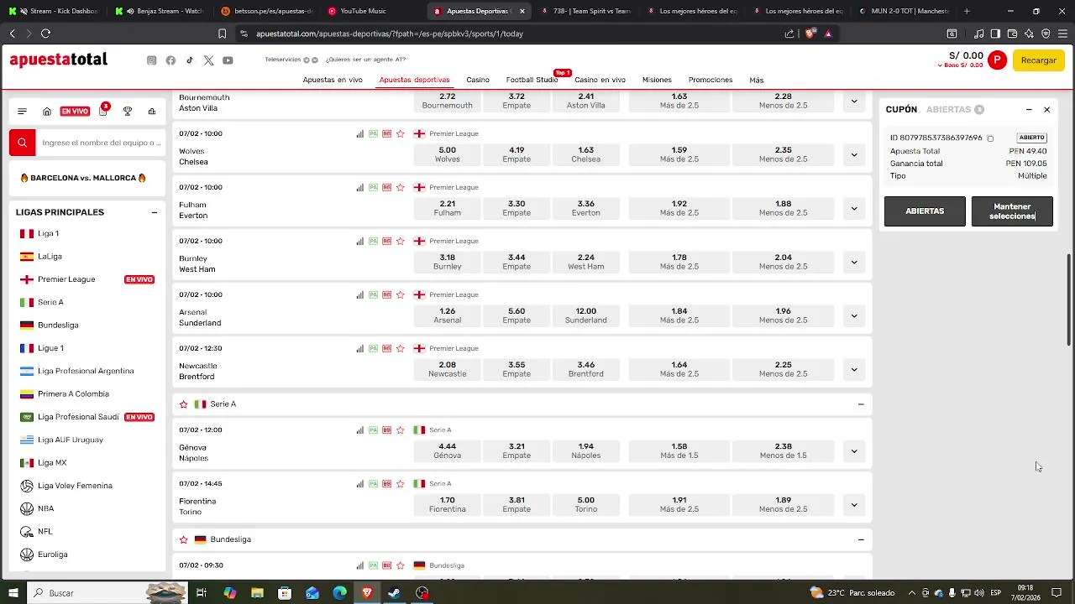1075x604 pixels.
Task: Show statistics bars icon for Wolves vs Chelsea
Action: point(360,133)
